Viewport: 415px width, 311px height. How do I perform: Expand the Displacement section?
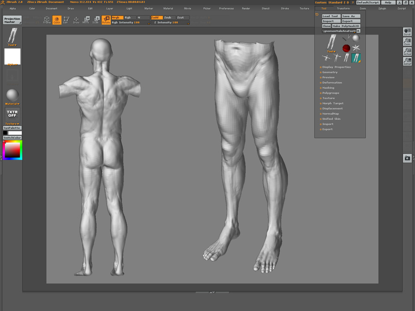(x=332, y=108)
